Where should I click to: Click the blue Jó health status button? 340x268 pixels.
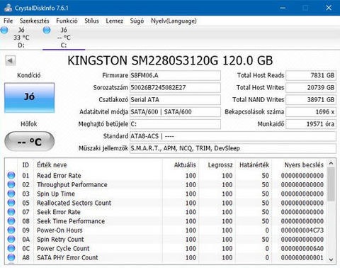coord(29,98)
